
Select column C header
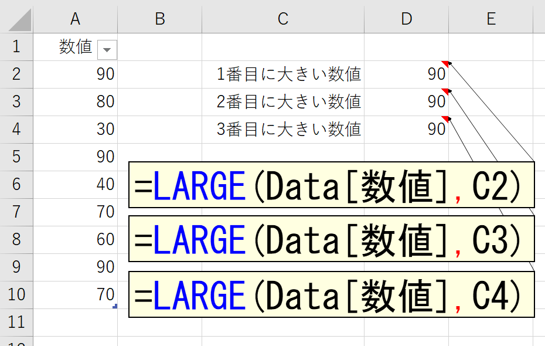point(283,19)
